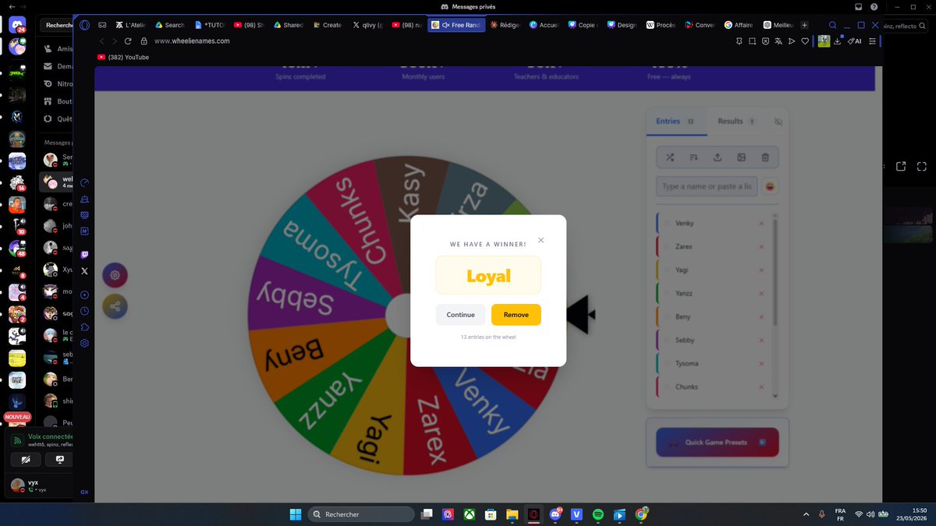Screen dimensions: 936x526
Task: Open the Quick Game Presets button
Action: click(718, 442)
